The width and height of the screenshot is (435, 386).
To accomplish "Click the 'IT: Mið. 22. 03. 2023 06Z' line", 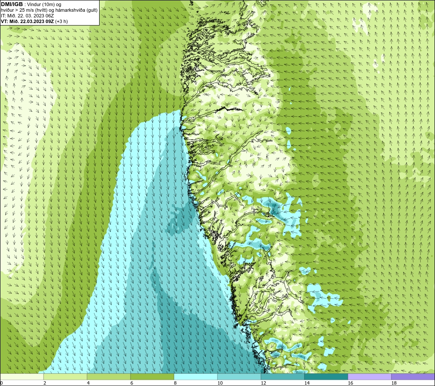I will (27, 16).
